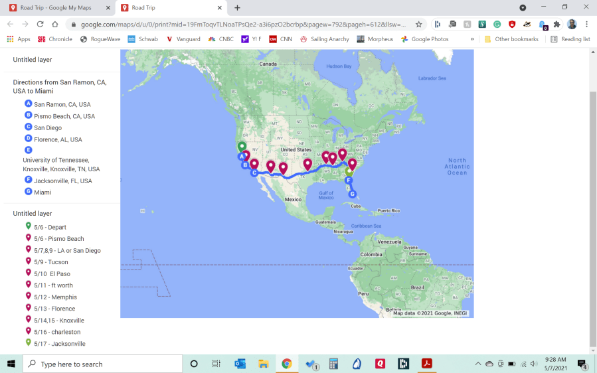Click the Jacksonville marker F on the map

[x=348, y=180]
